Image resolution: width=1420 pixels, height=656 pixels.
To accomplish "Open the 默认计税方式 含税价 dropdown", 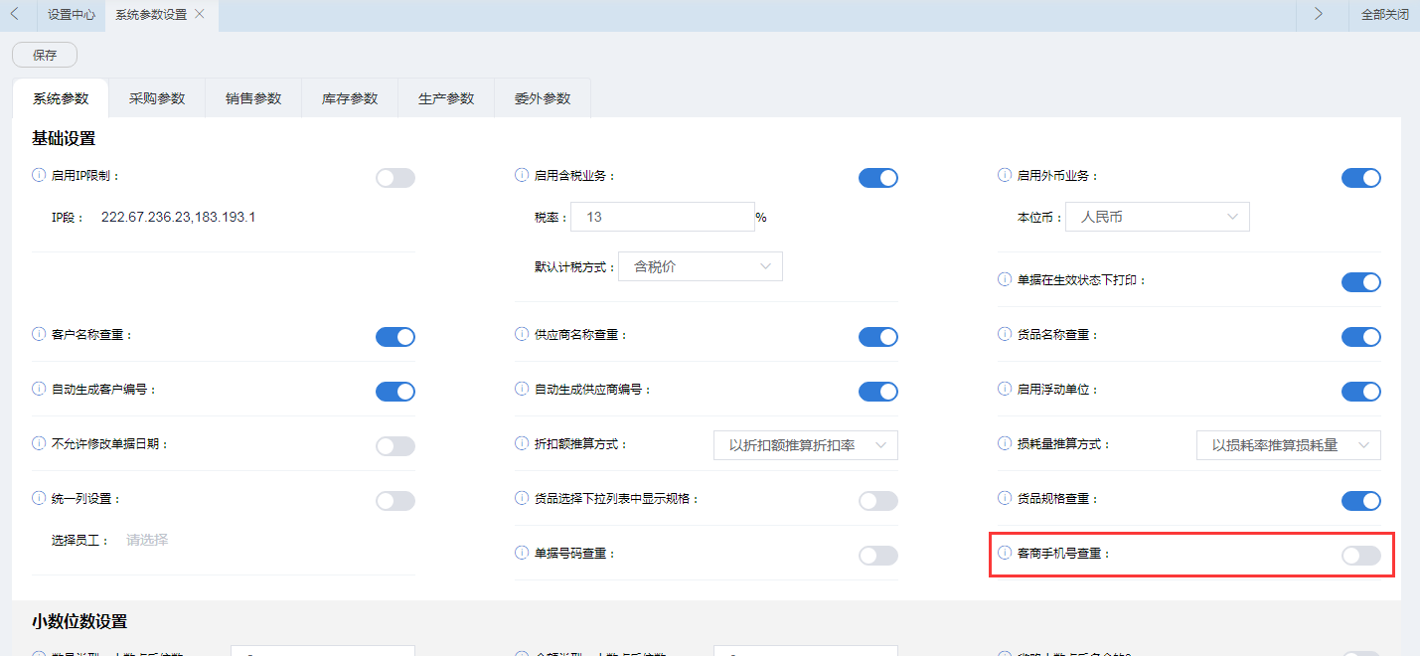I will pyautogui.click(x=701, y=266).
